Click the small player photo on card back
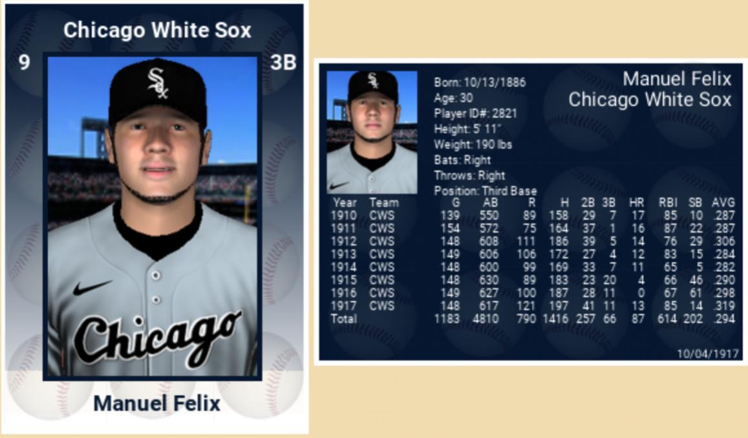 coord(372,132)
